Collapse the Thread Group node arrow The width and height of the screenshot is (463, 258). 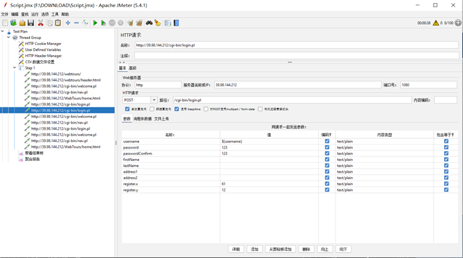(x=8, y=37)
